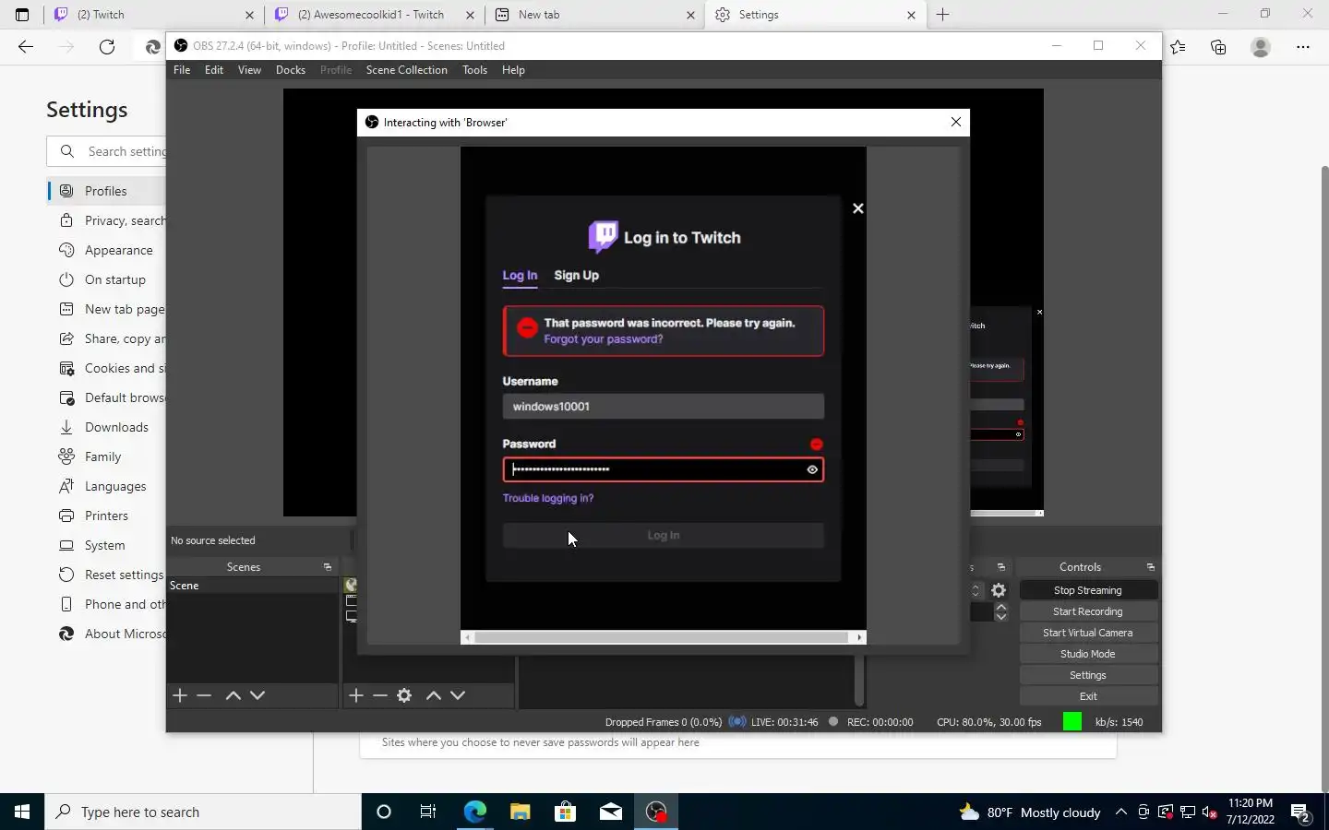This screenshot has width=1329, height=830.
Task: Click Trouble logging in link
Action: click(548, 498)
